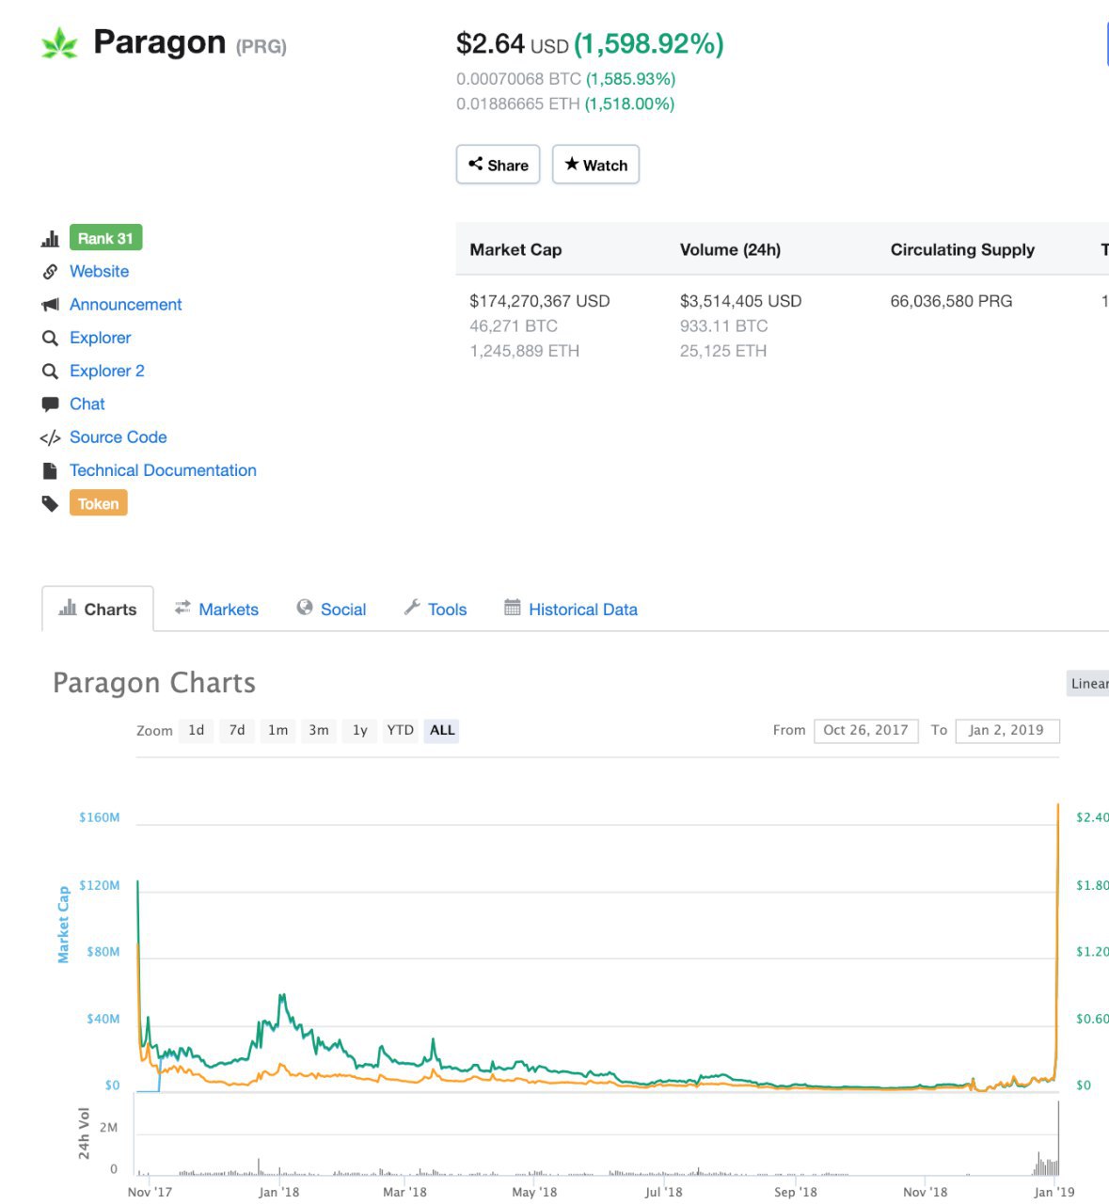Click the wrench icon on the Tools tab
Screen dimensions: 1109x1204
(412, 608)
